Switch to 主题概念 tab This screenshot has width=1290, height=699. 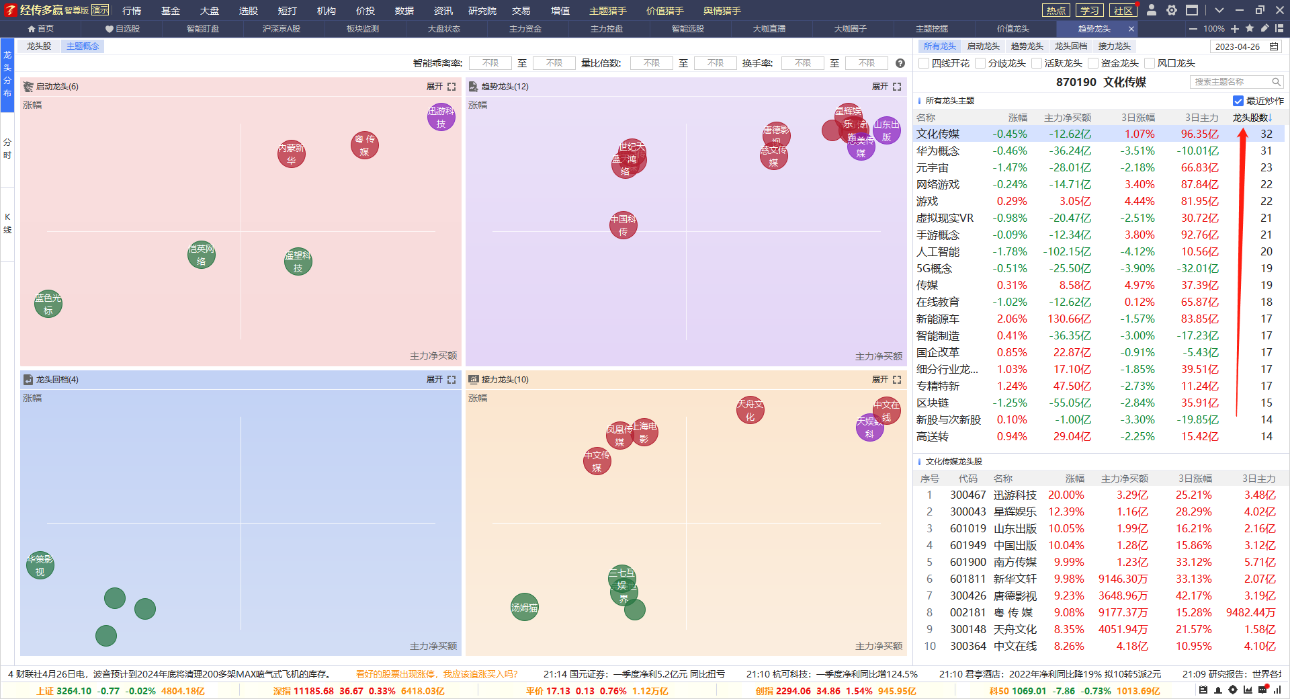(83, 46)
